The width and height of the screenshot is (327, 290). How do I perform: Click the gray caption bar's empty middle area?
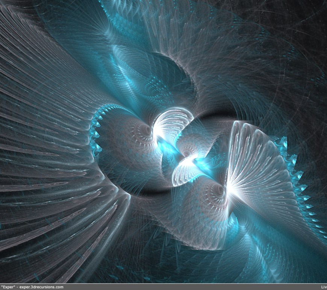[x=188, y=287]
